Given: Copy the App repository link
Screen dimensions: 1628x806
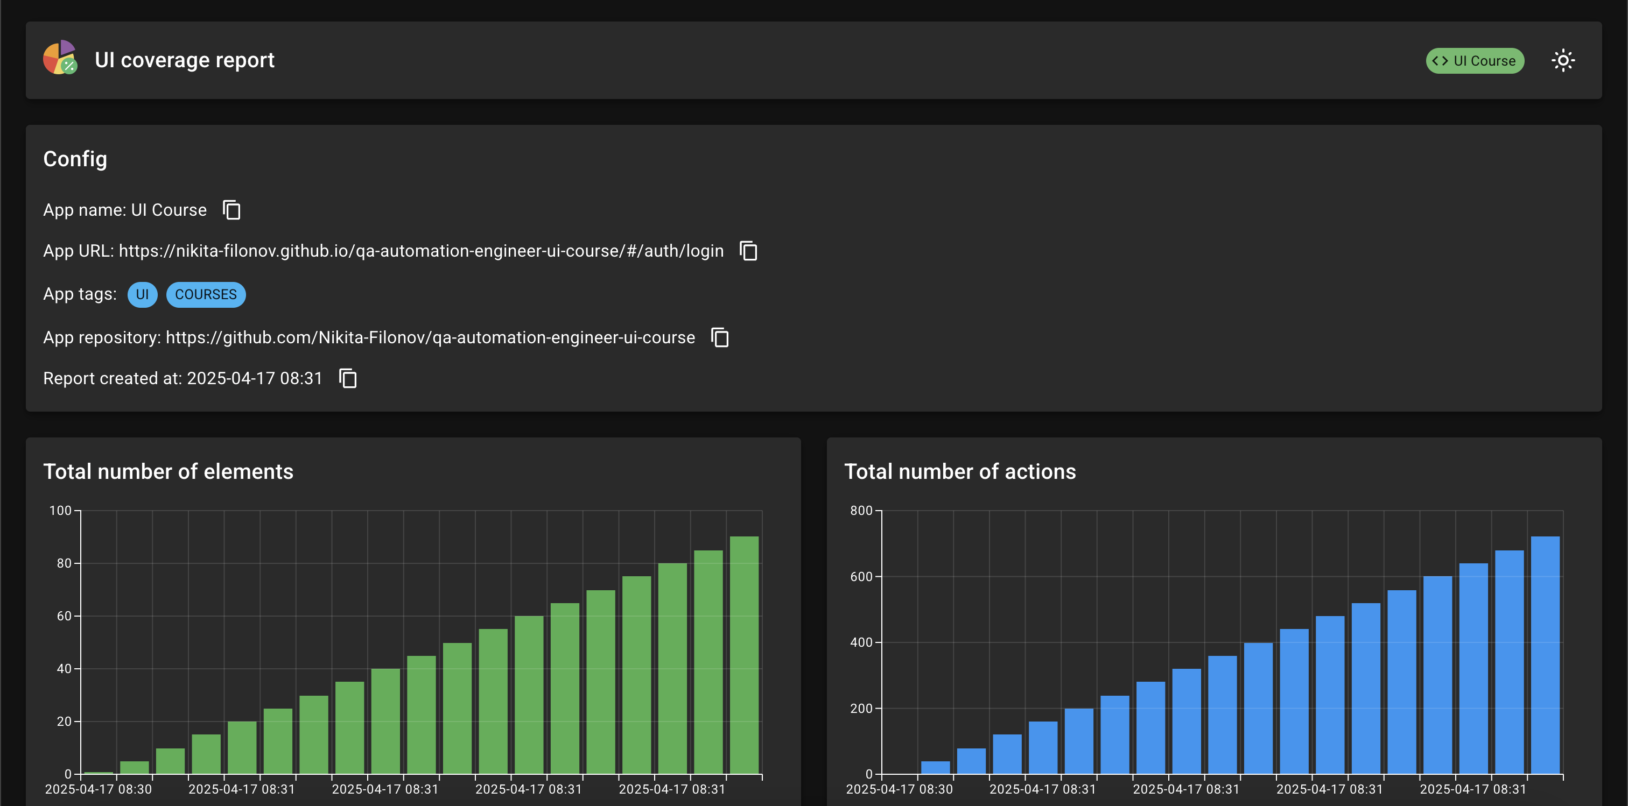Looking at the screenshot, I should pyautogui.click(x=720, y=337).
